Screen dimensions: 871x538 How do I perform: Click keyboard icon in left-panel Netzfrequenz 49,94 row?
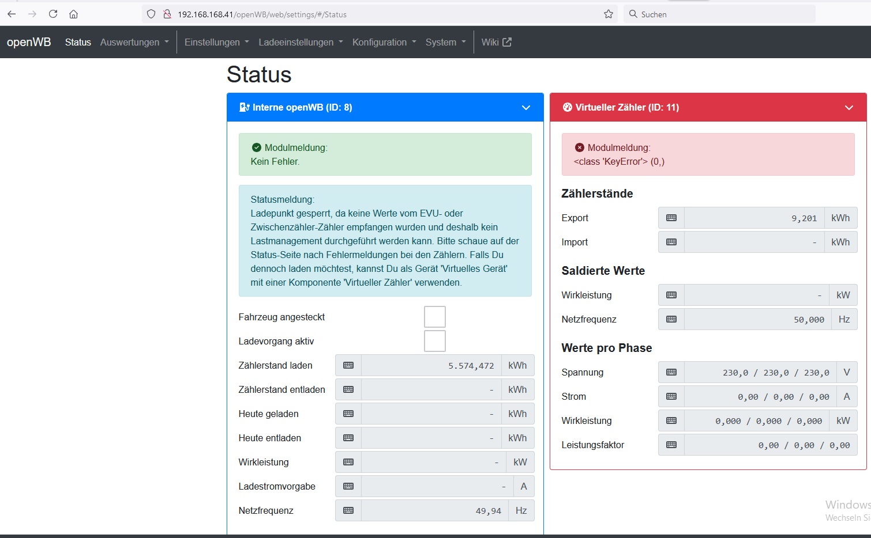[x=348, y=510]
